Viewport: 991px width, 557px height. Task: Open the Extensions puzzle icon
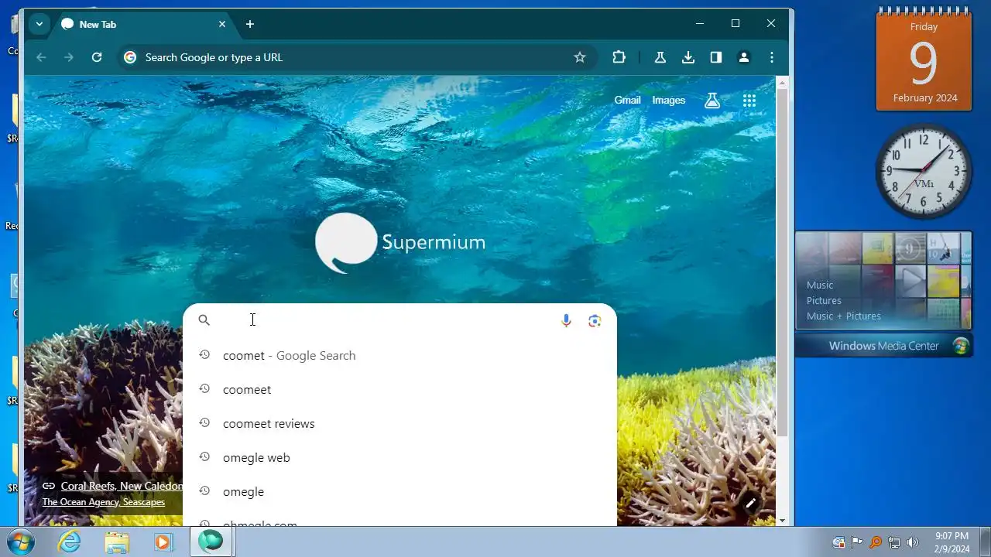[x=619, y=57]
